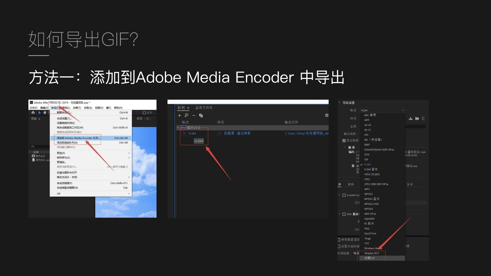Open the preset chevron beside 匹配源 - 高比特率

pyautogui.click(x=219, y=133)
